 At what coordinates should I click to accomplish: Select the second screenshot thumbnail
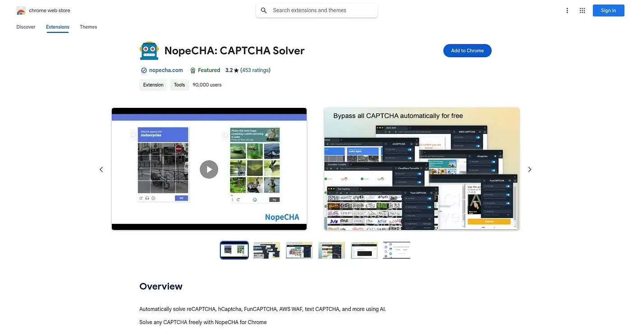267,250
